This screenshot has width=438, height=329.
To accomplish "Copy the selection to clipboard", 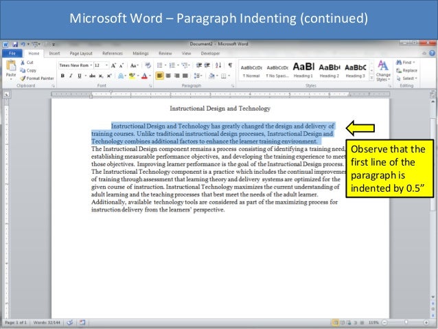I will 28,71.
